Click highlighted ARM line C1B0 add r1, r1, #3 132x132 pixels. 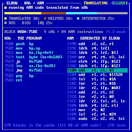[97, 70]
